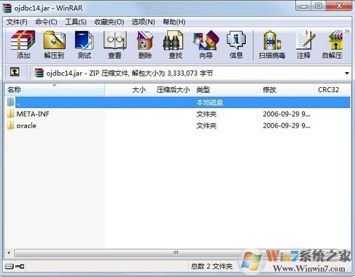Open the 帮助(H) menu
This screenshot has height=277, width=355.
(x=174, y=22)
